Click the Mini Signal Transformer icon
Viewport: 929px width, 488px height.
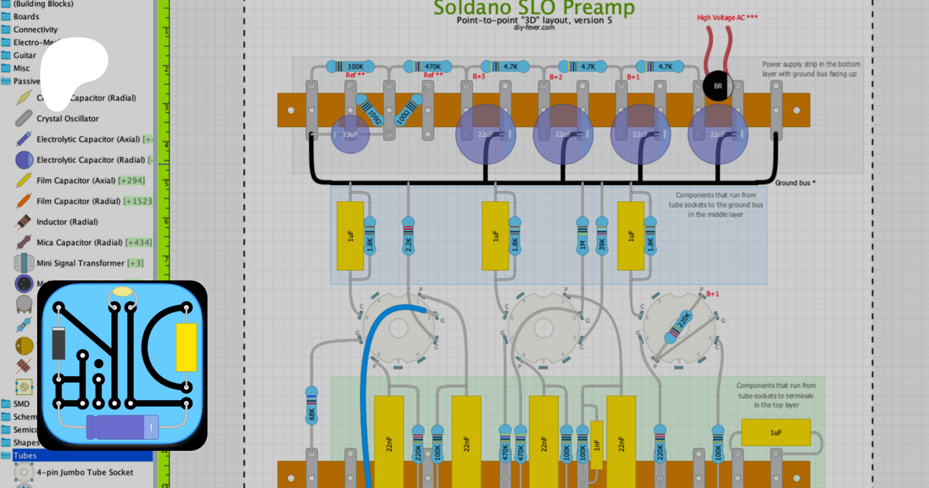24,263
